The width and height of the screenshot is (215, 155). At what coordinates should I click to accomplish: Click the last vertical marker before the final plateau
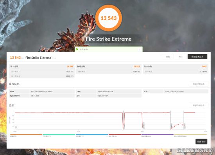pos(184,120)
